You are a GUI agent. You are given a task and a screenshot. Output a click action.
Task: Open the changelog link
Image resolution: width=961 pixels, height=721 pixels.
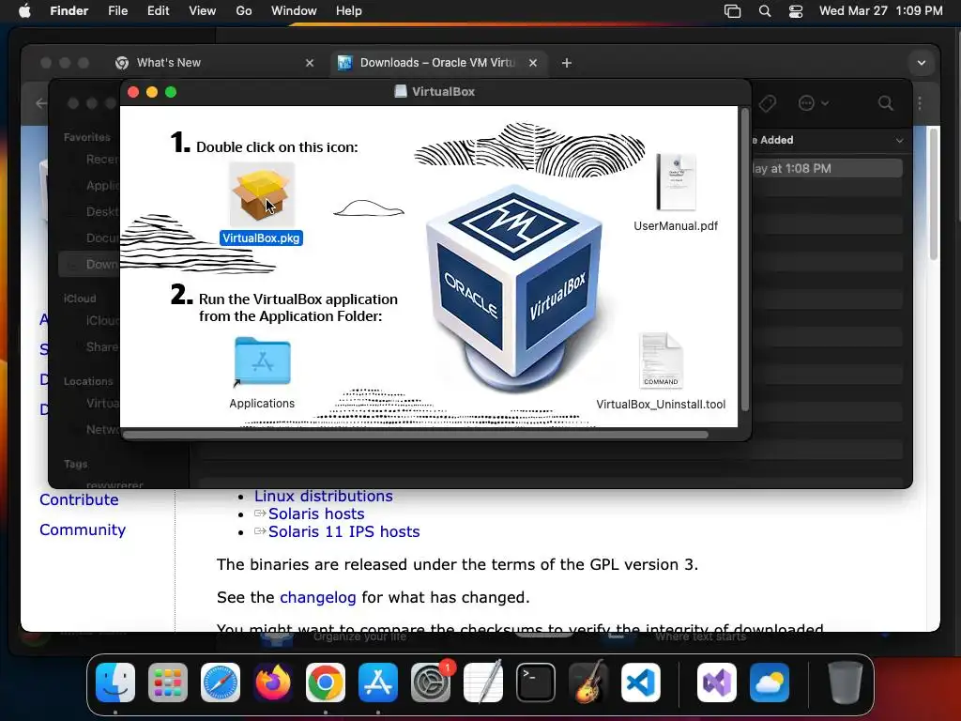(317, 597)
